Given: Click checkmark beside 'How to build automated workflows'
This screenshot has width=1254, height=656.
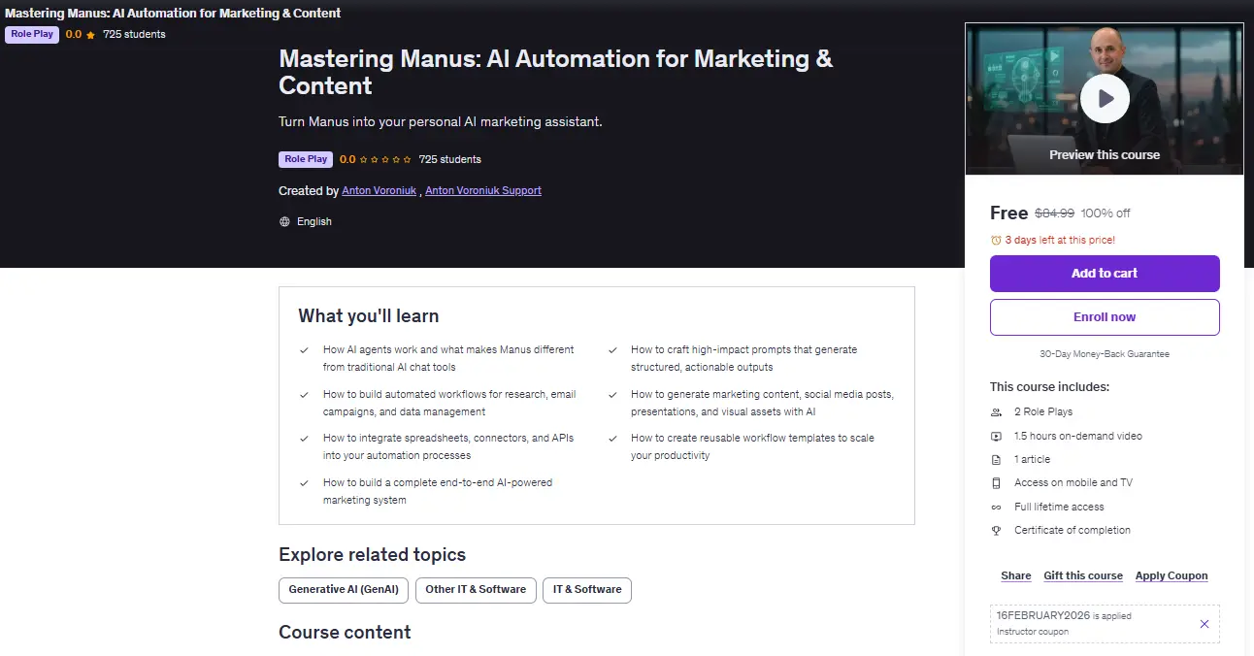Looking at the screenshot, I should [305, 395].
